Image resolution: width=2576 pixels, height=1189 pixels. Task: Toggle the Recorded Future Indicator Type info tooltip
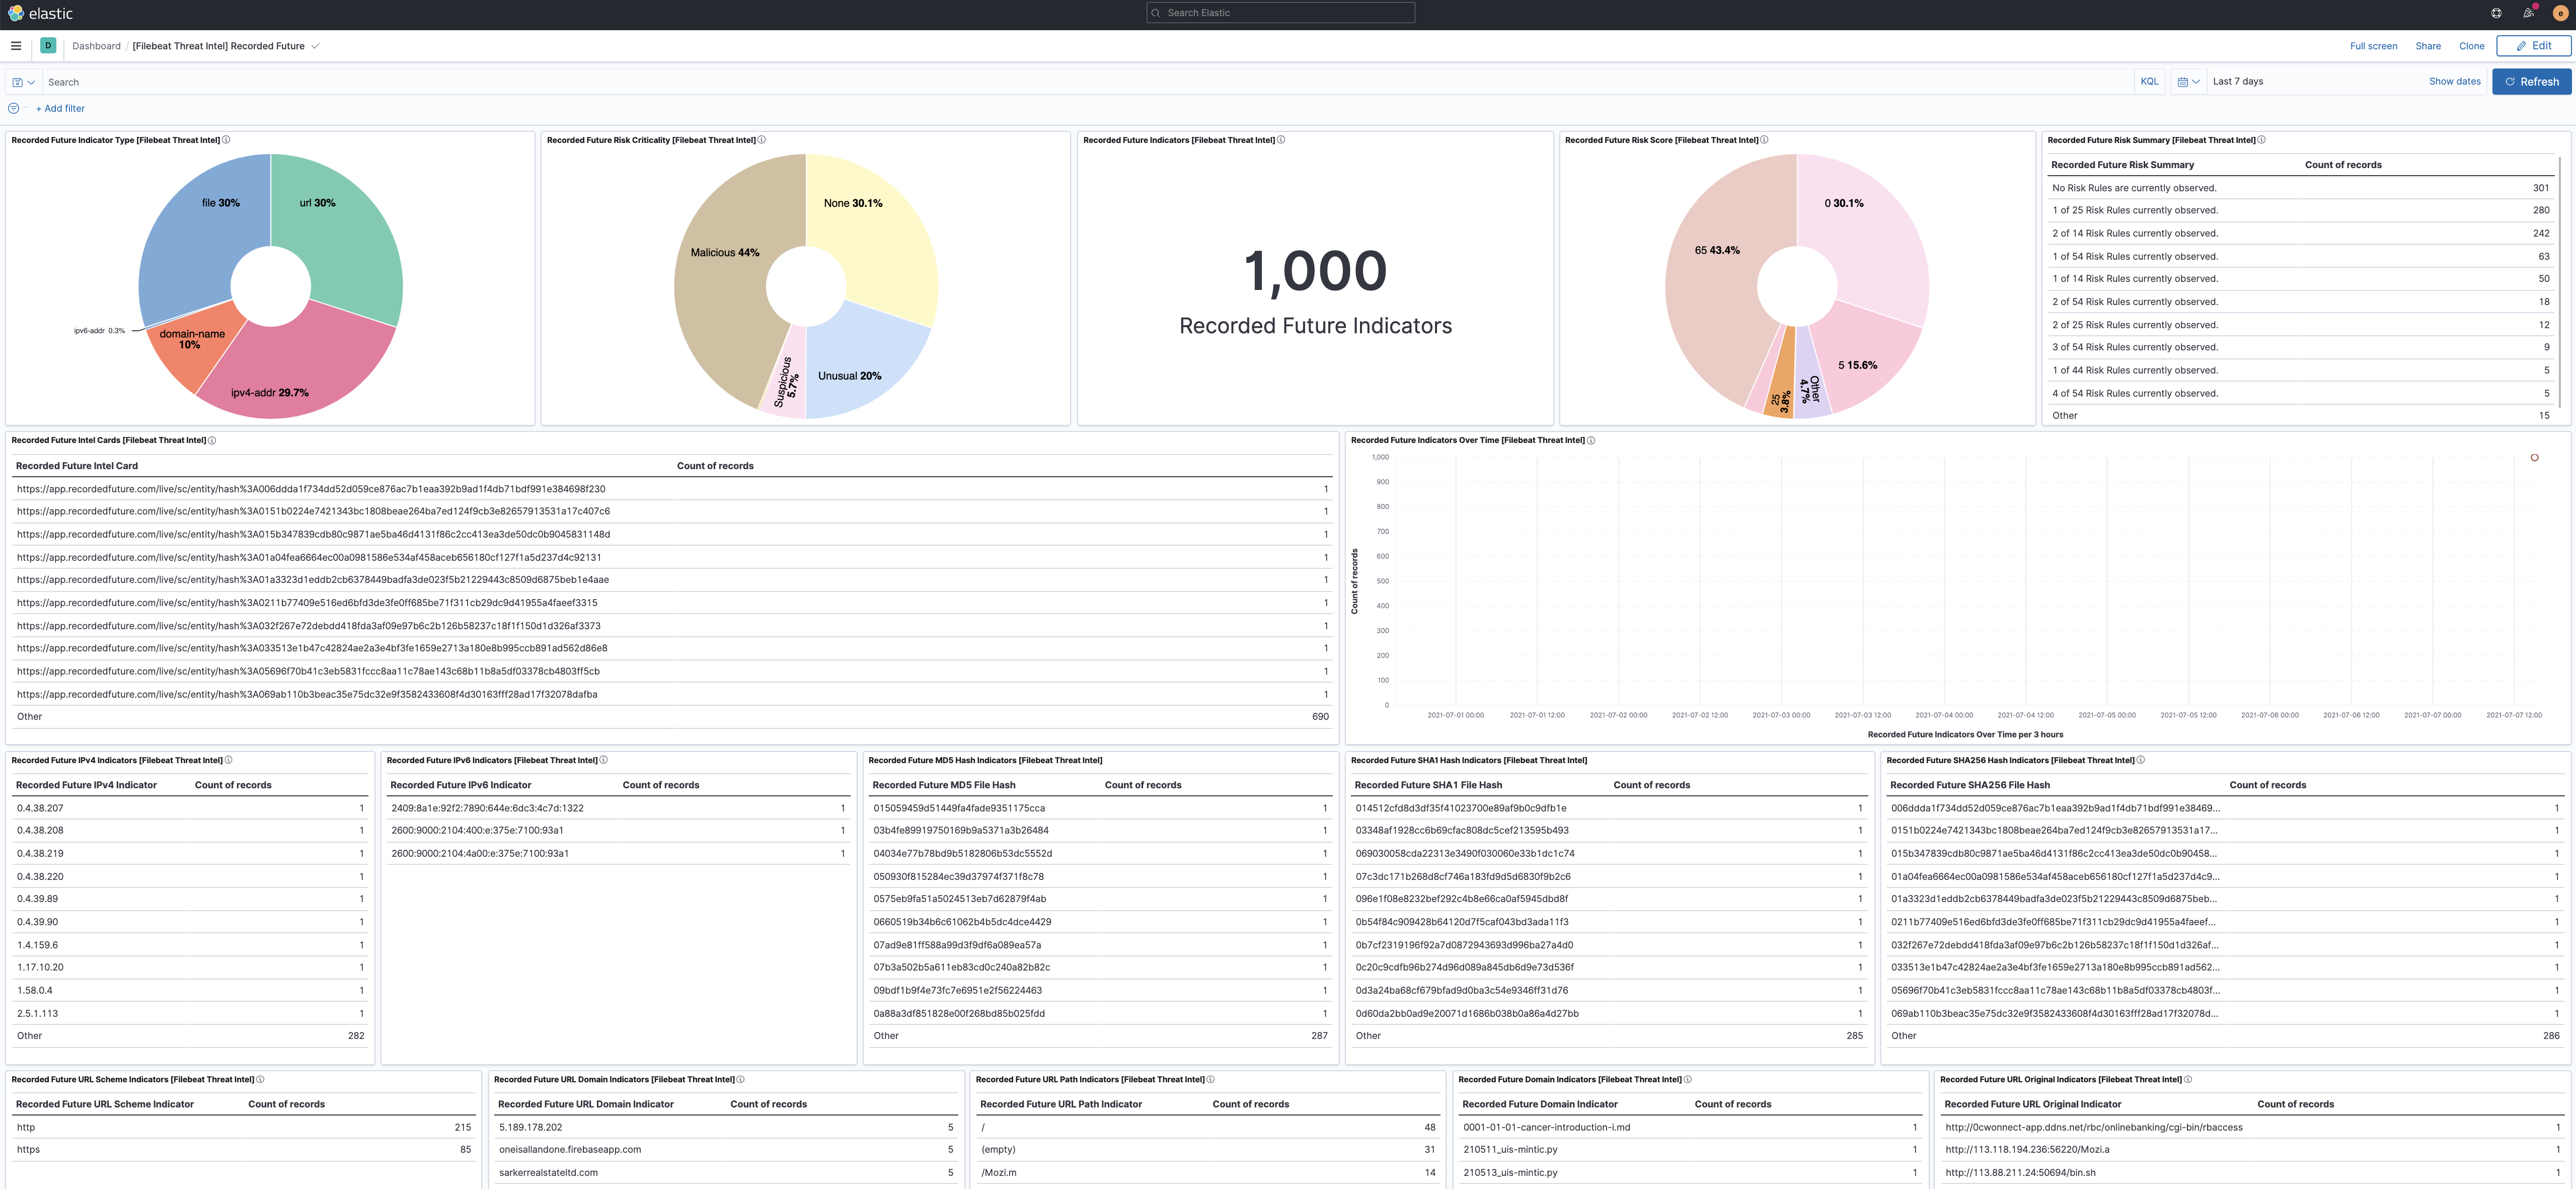click(226, 140)
